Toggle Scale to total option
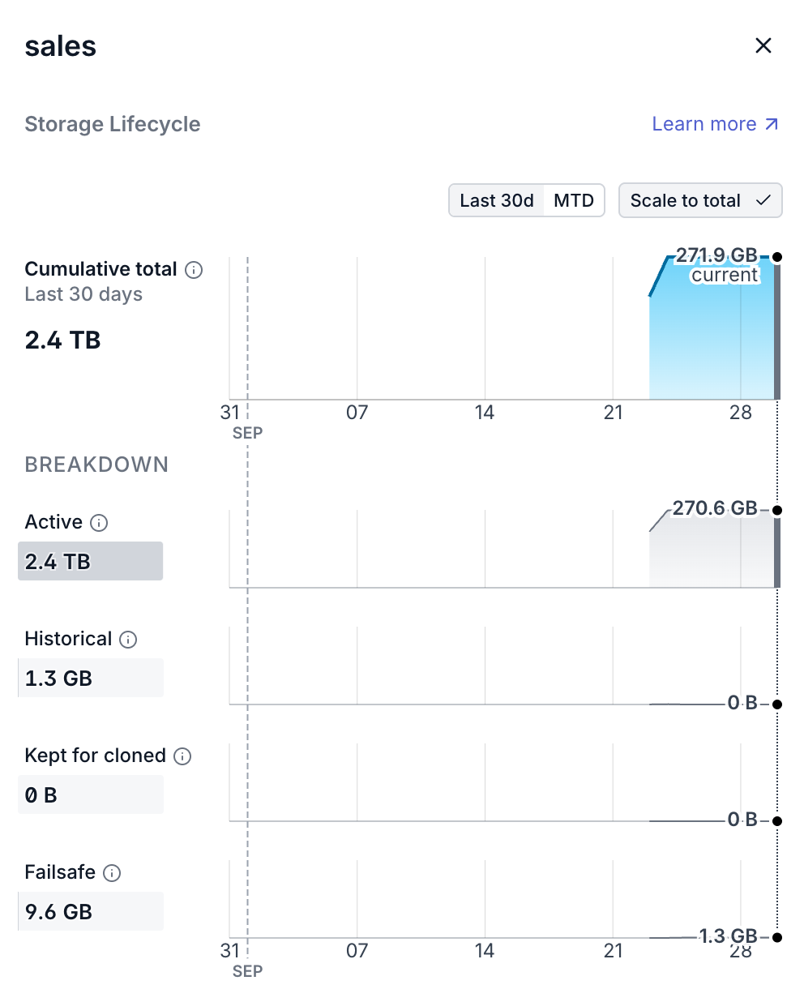The image size is (804, 1002). tap(700, 200)
